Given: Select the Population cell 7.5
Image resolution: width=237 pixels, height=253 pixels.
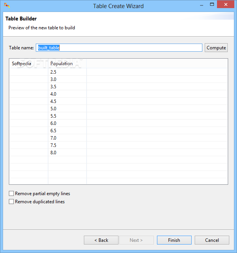Looking at the screenshot, I should 67,145.
